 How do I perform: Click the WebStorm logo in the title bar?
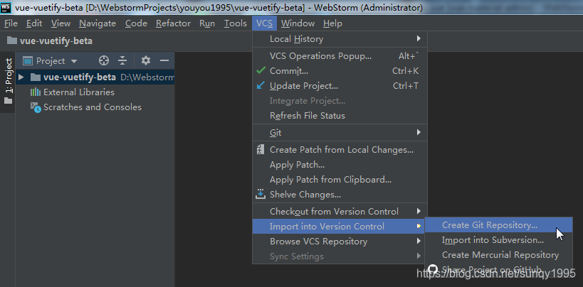pos(6,7)
